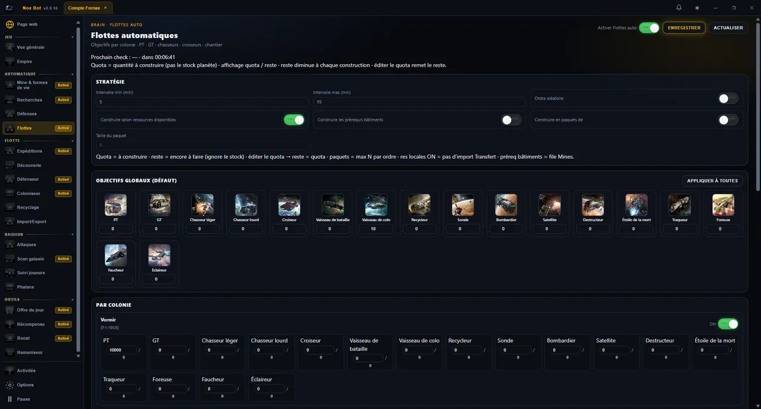
Task: Collapse the AUTOMATIQUE sidebar section
Action: (x=73, y=74)
